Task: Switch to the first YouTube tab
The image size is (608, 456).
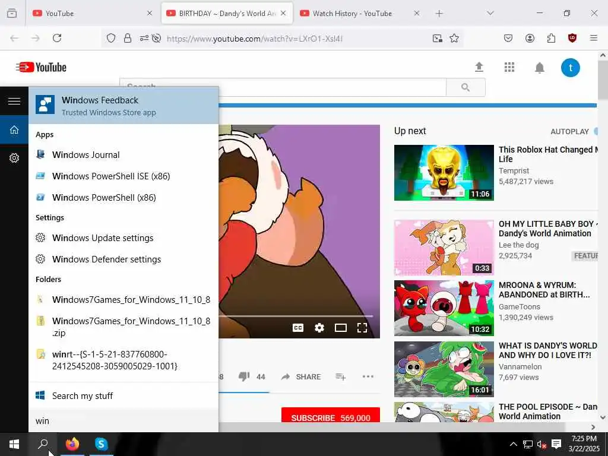Action: pos(93,13)
